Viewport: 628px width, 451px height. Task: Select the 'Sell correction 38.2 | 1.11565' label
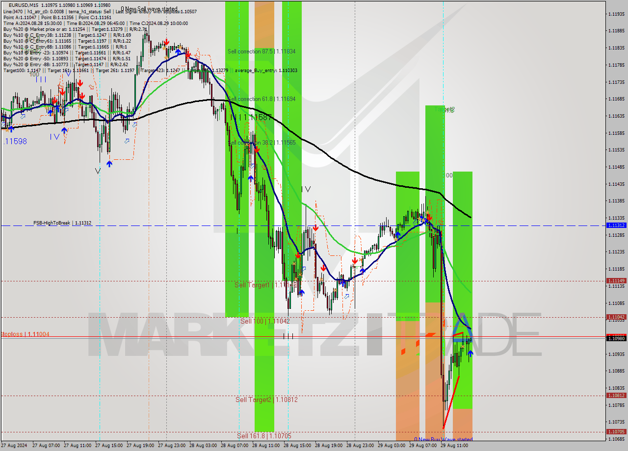point(262,142)
